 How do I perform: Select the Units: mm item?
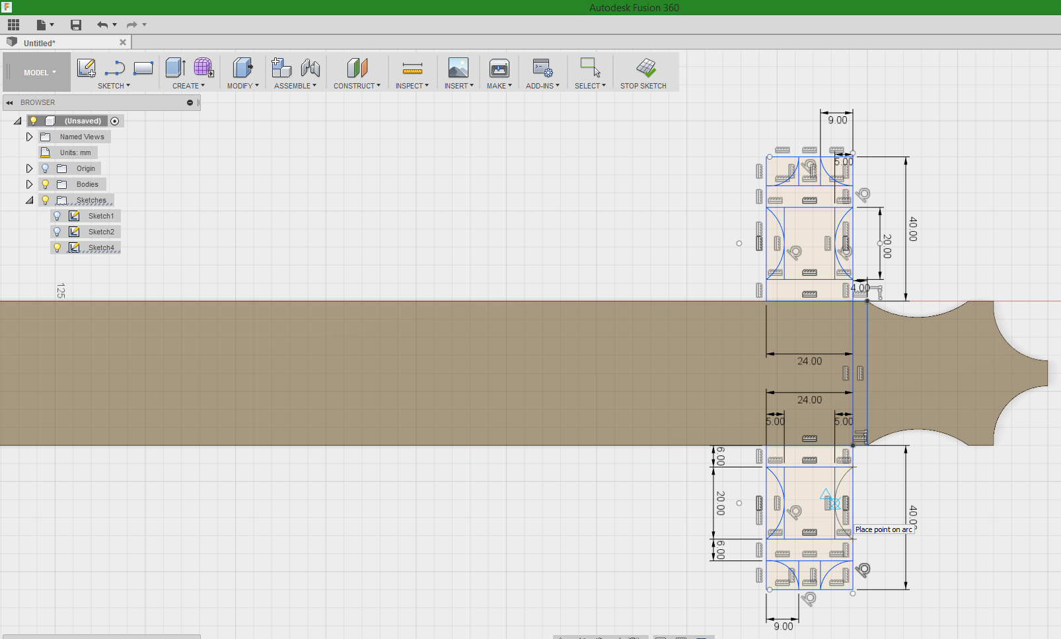(75, 152)
